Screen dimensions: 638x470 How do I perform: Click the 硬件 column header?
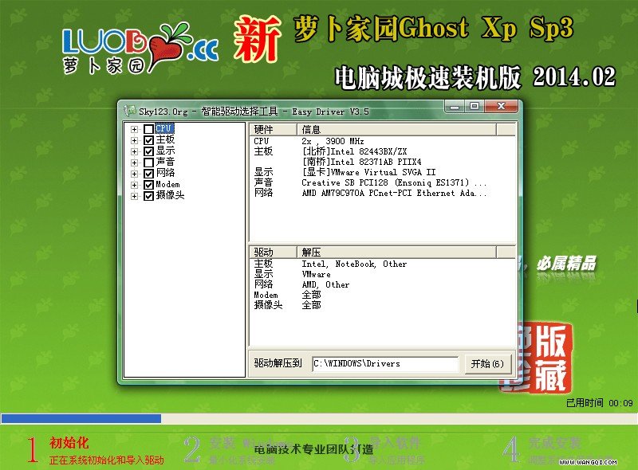pos(273,130)
